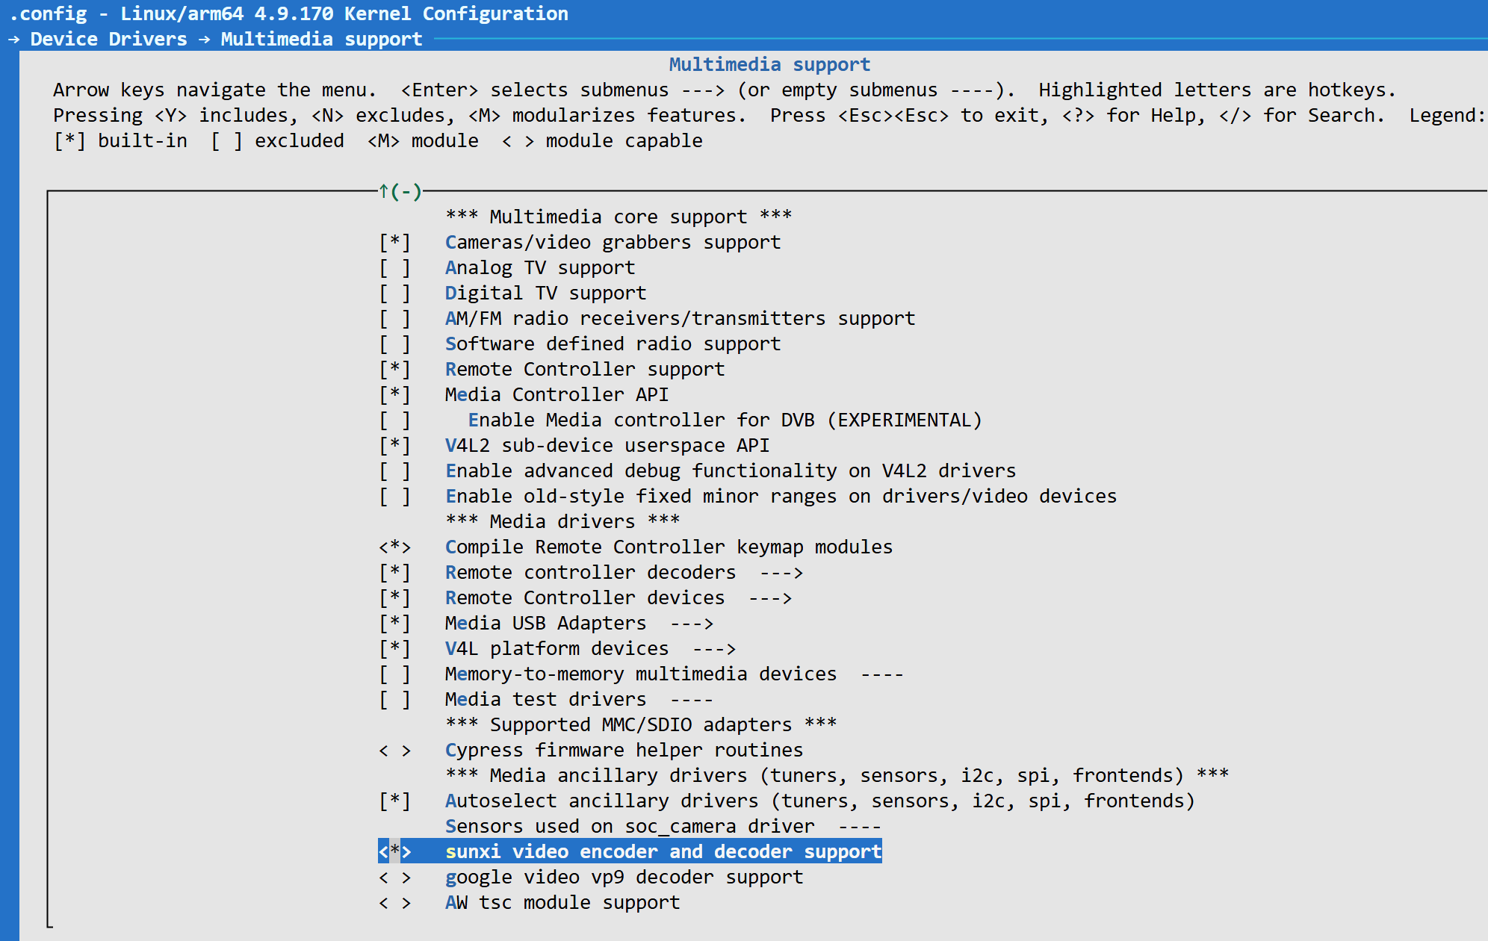Image resolution: width=1488 pixels, height=941 pixels.
Task: Toggle google video vp9 decoder module state
Action: click(394, 878)
